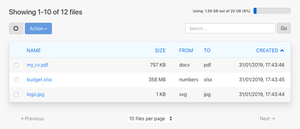The image size is (300, 129).
Task: Sort by the FROM format column
Action: 186,51
